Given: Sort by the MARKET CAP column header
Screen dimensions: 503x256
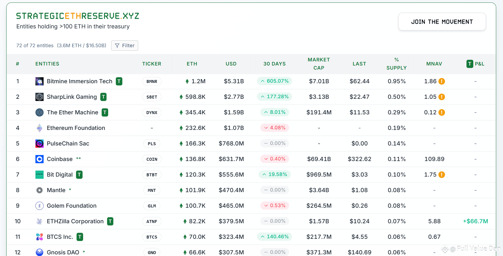Looking at the screenshot, I should pyautogui.click(x=319, y=64).
